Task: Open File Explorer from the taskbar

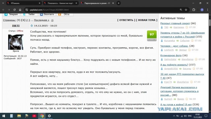Action: tap(19, 116)
